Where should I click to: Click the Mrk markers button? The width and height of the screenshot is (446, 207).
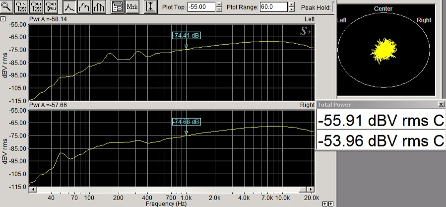tap(132, 6)
